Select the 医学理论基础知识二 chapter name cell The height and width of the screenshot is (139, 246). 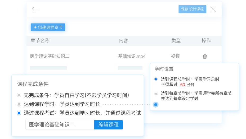point(50,56)
